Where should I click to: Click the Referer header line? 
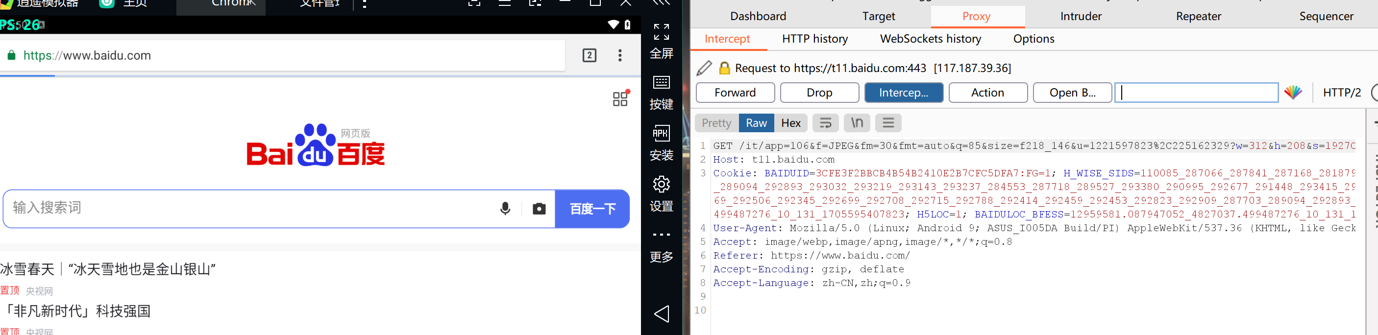pos(811,255)
